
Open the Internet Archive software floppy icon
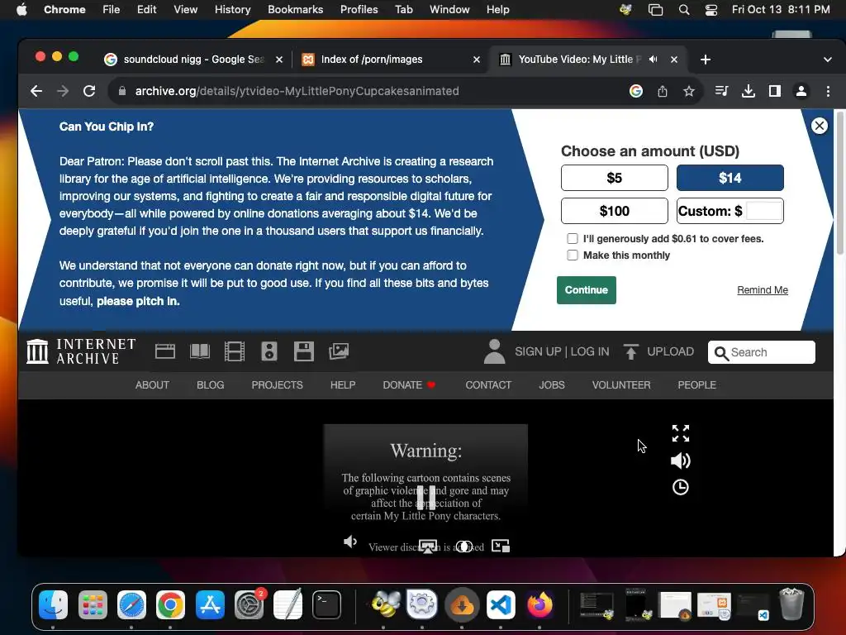303,351
